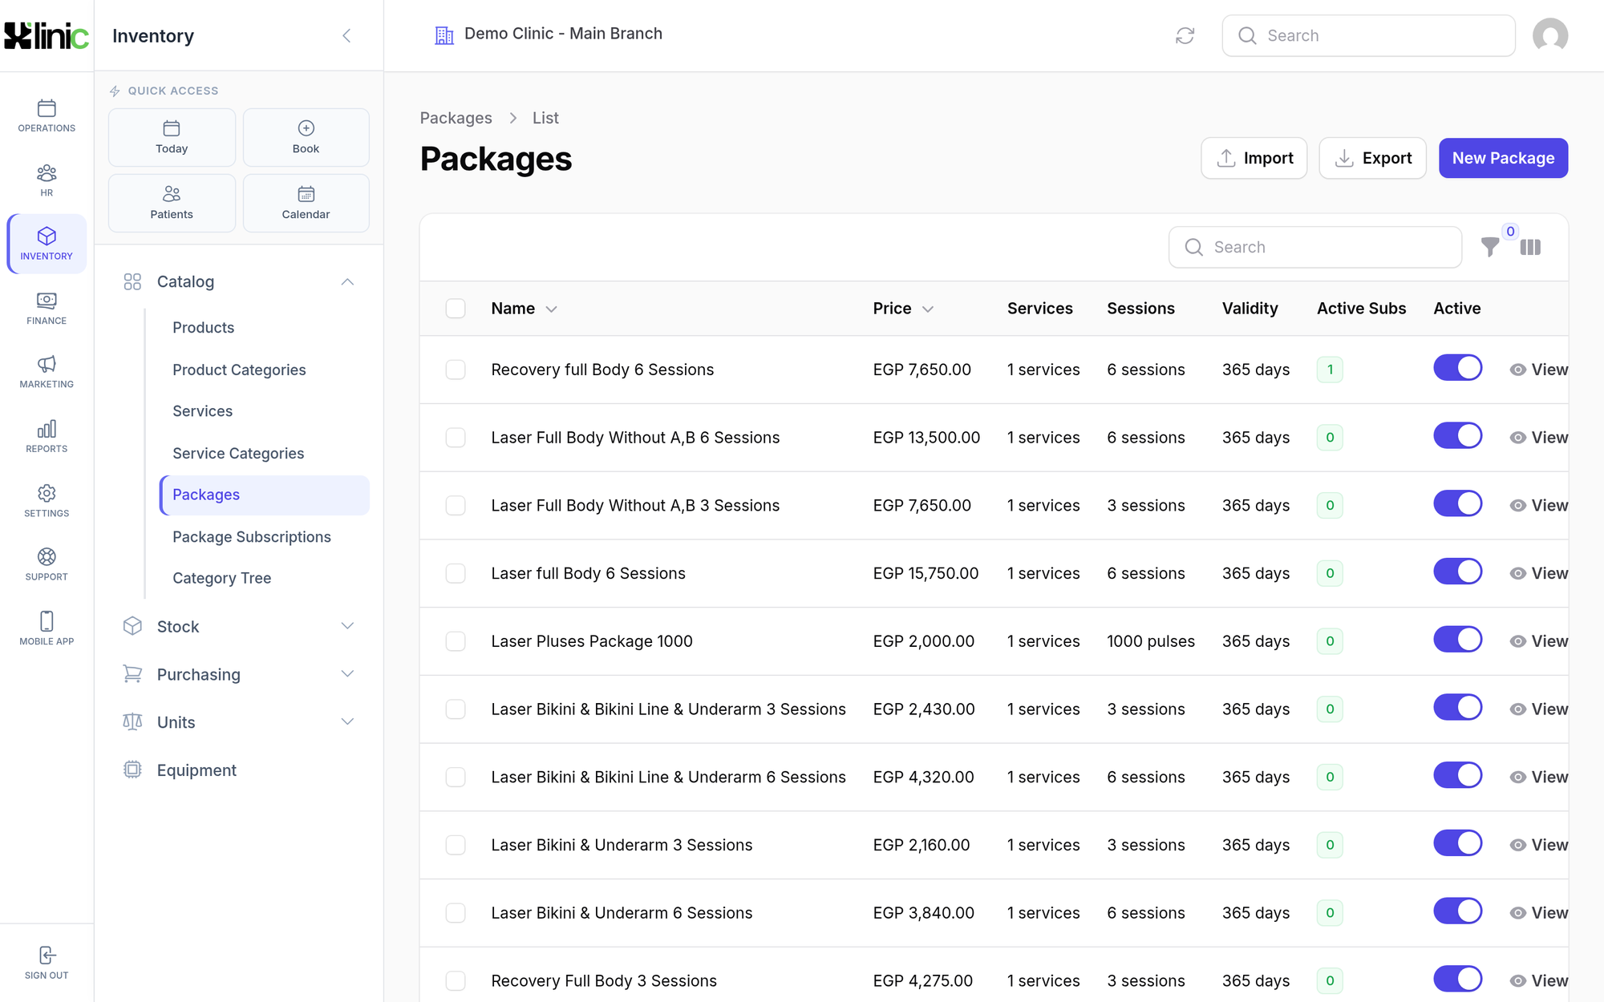Click the New Package button

pyautogui.click(x=1503, y=158)
